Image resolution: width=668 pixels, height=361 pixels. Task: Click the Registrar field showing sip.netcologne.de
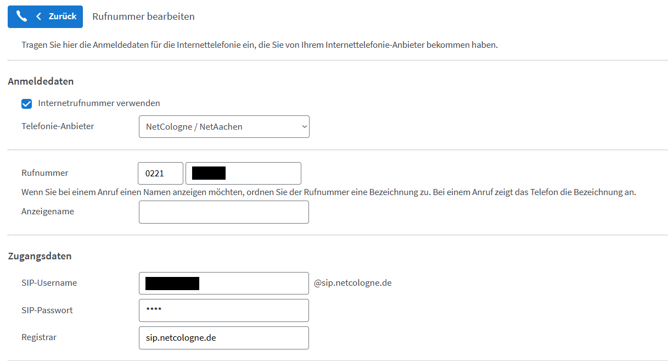[224, 337]
